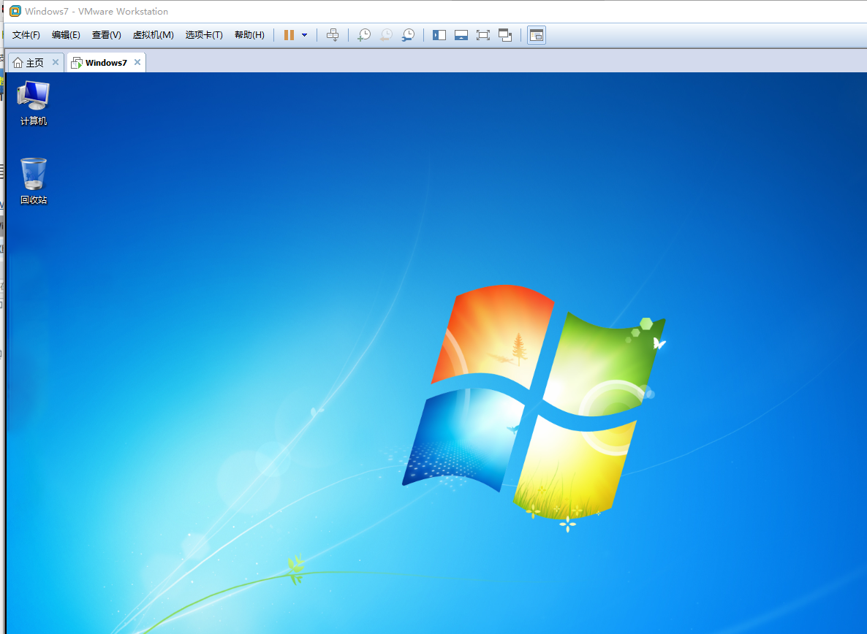Open the 选项卡(T) menu
This screenshot has width=867, height=634.
[x=204, y=35]
